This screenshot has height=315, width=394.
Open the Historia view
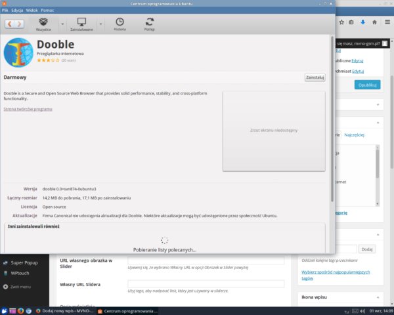(120, 24)
